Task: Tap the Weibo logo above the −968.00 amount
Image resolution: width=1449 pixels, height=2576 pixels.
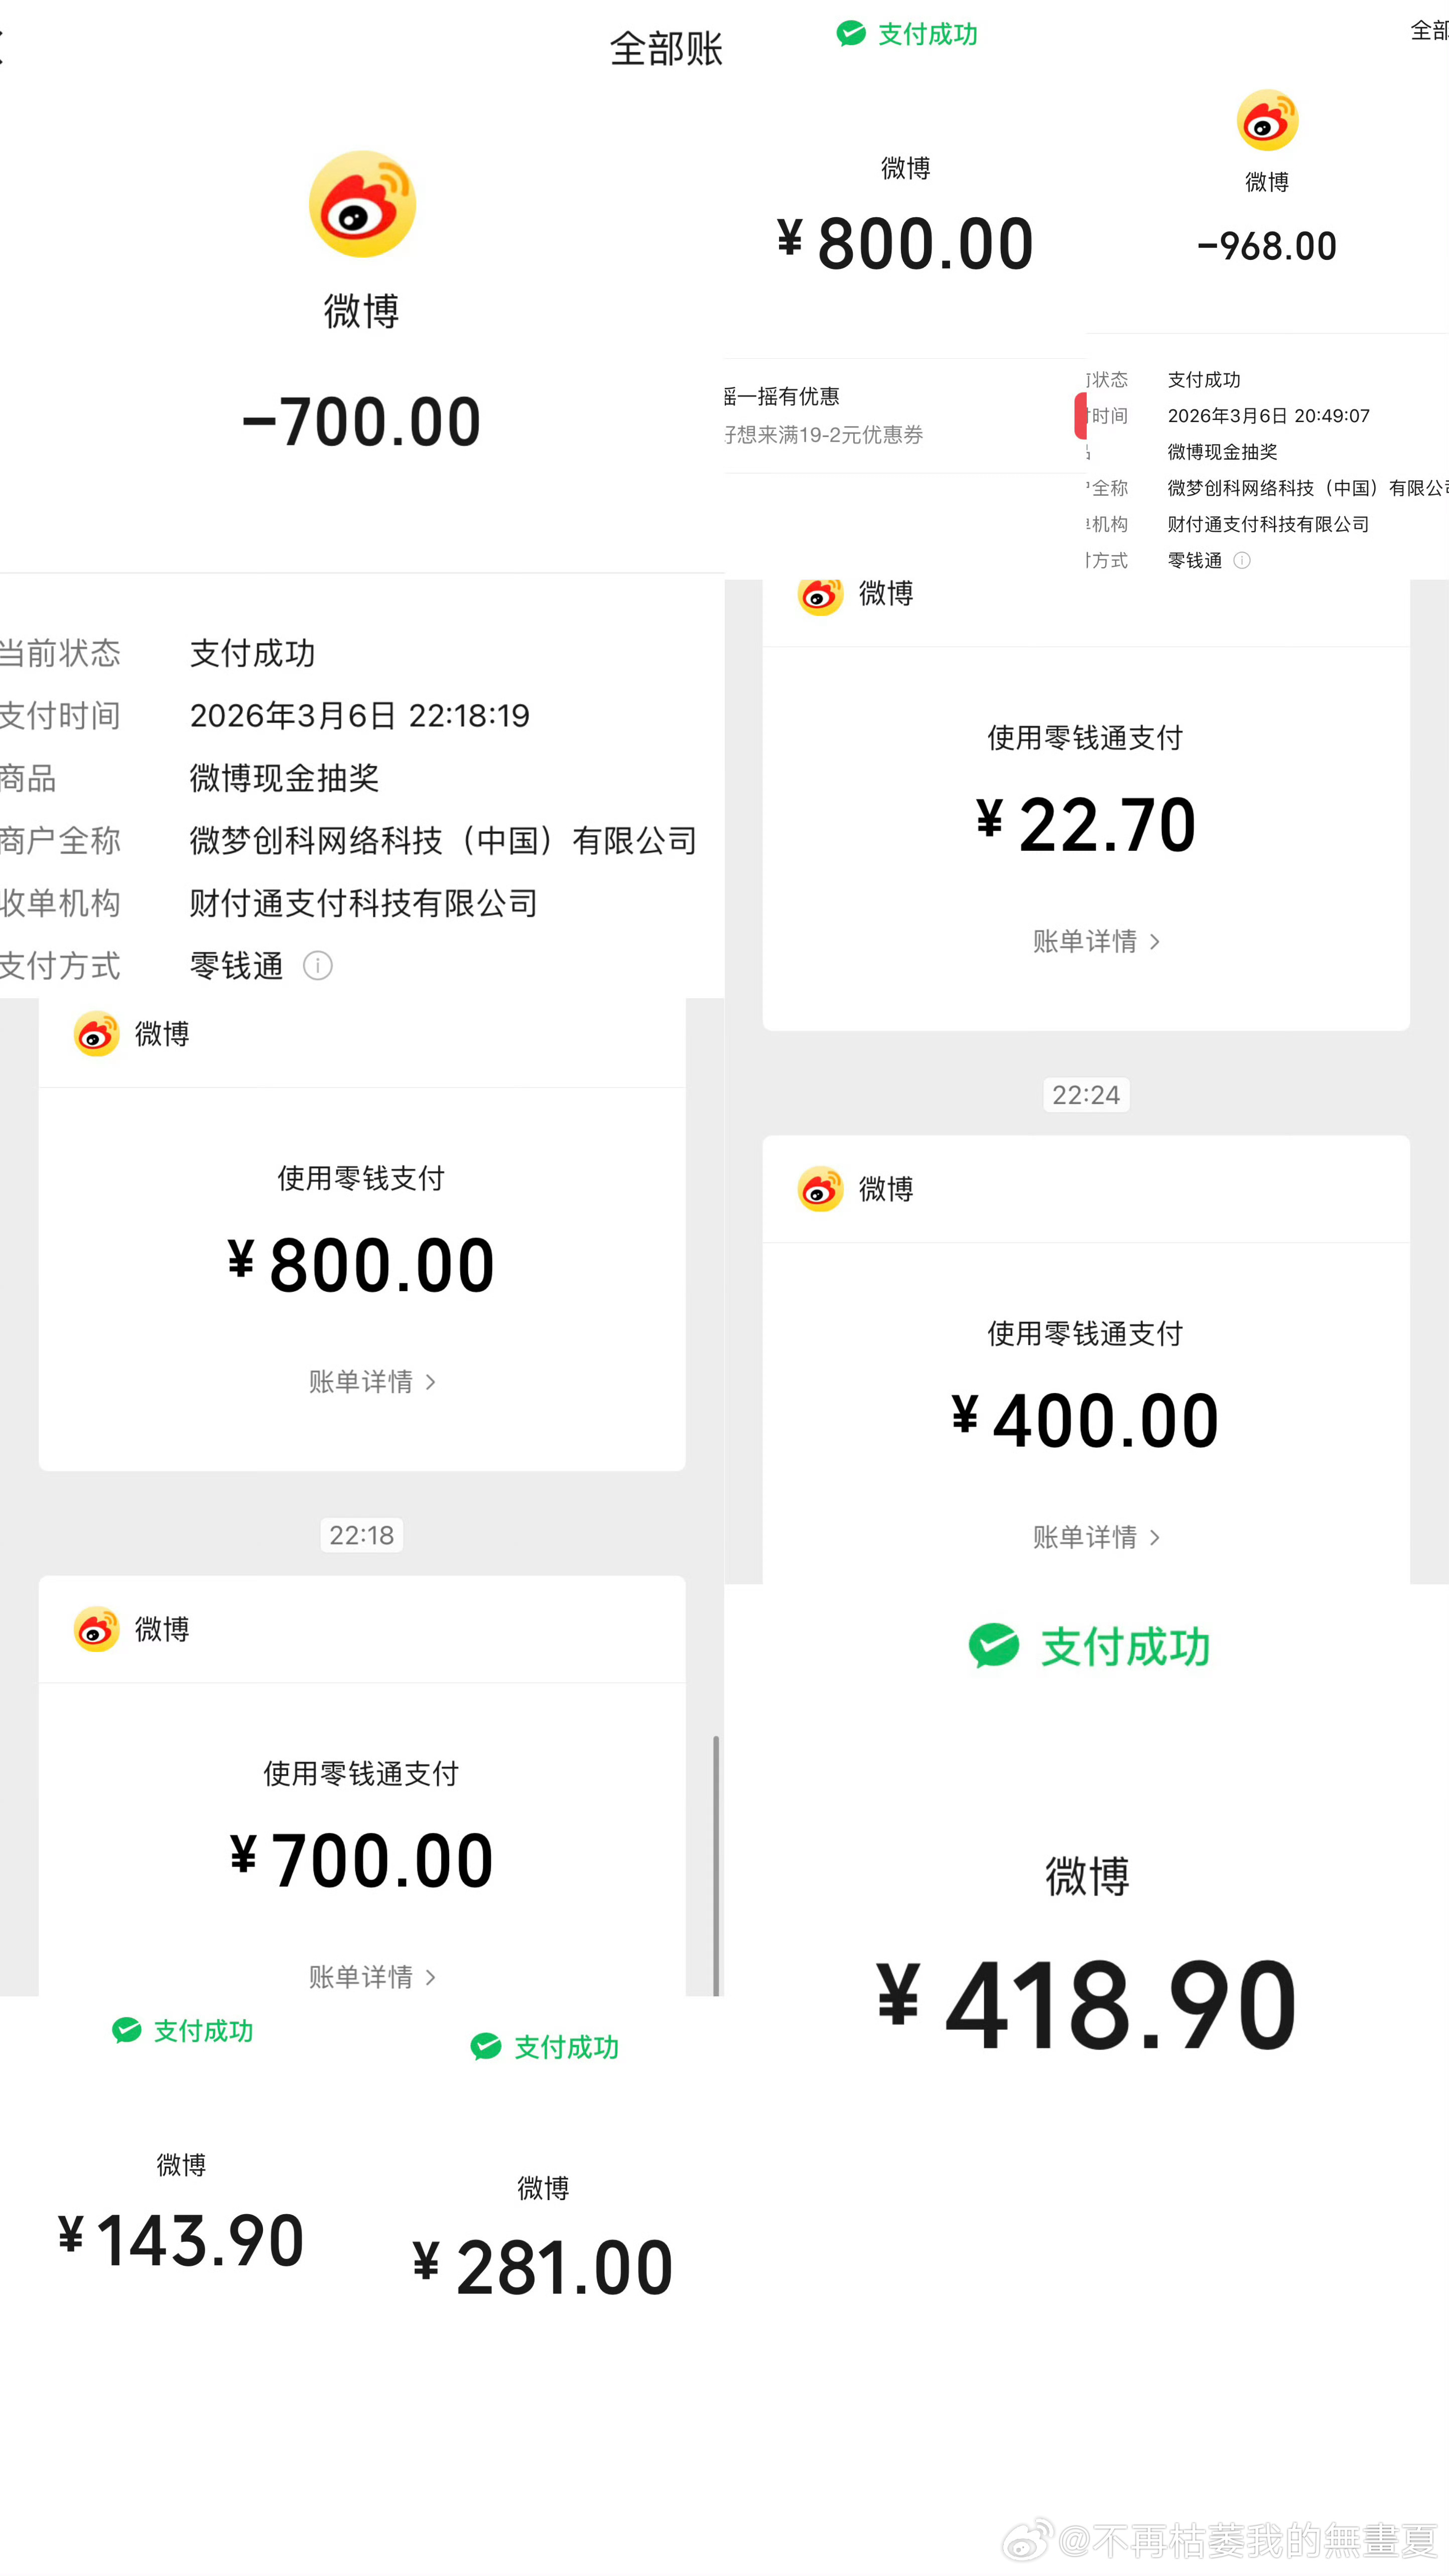Action: (1267, 120)
